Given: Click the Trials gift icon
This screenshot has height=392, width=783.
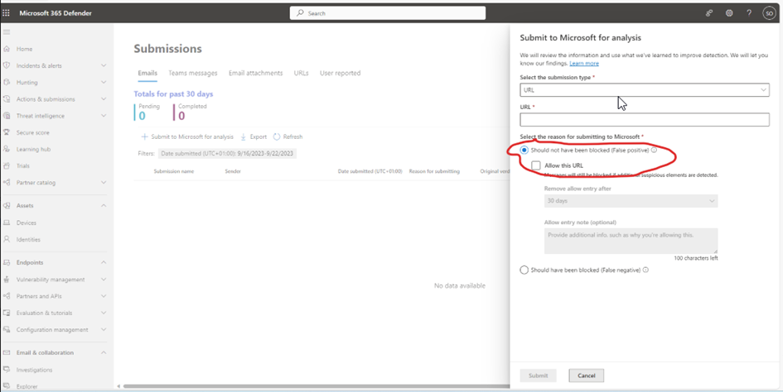Looking at the screenshot, I should 7,165.
